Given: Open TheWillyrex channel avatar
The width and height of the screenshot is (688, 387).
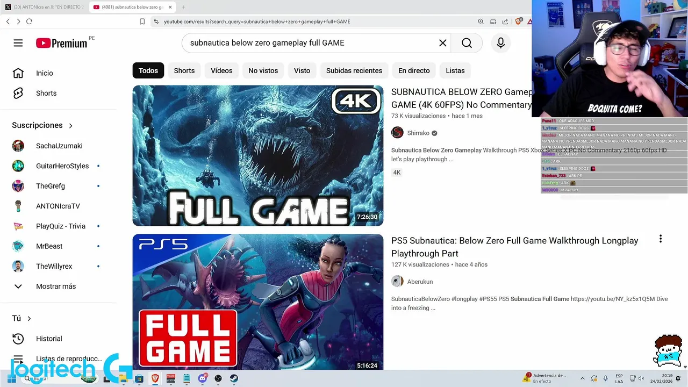Looking at the screenshot, I should [18, 266].
